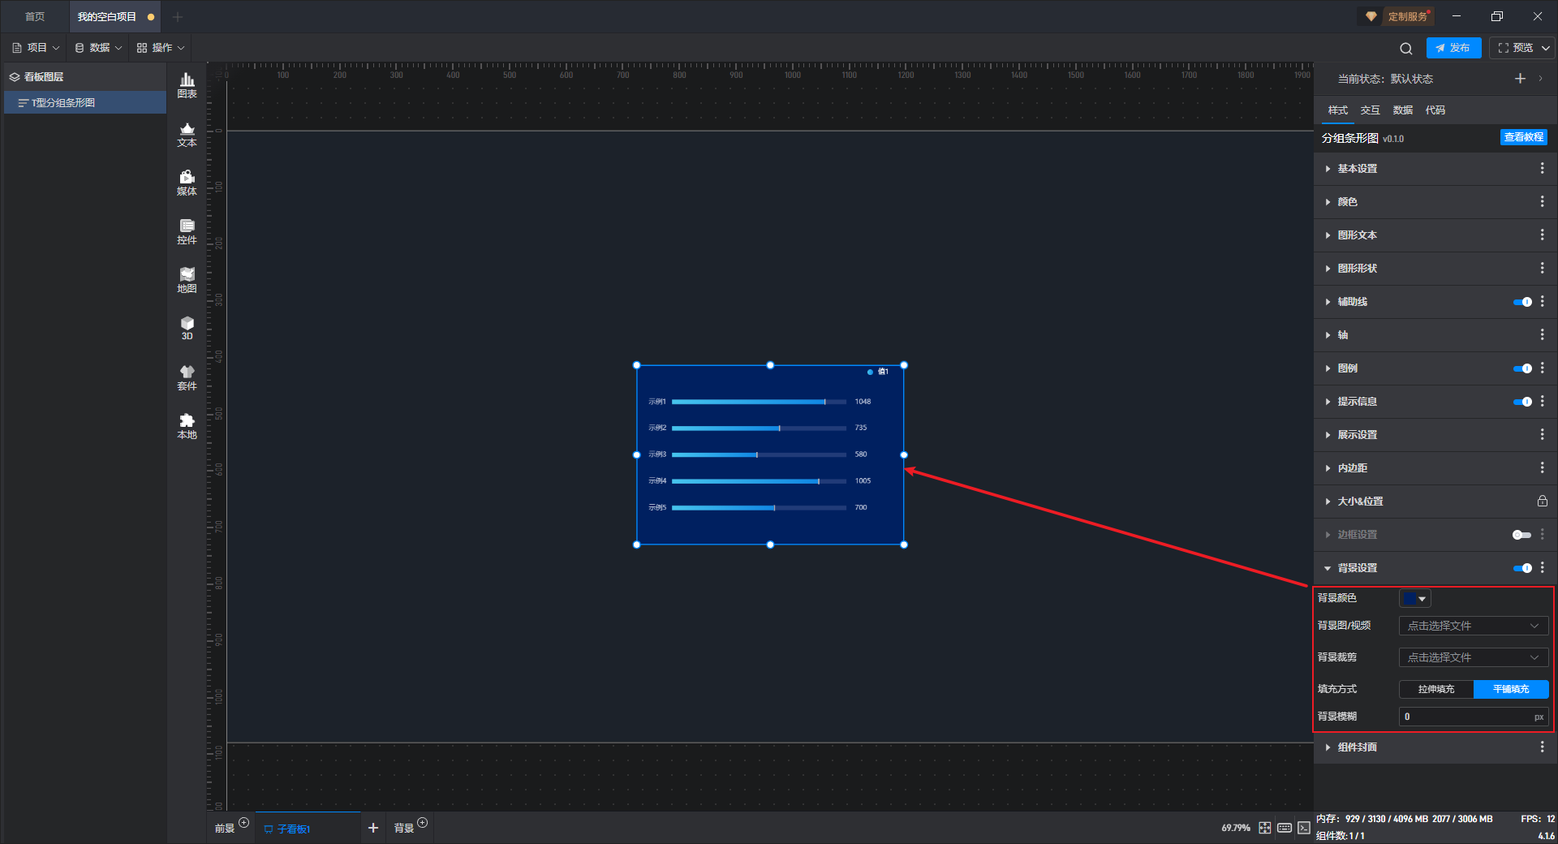Screen dimensions: 1558x844
Task: Click the 预览 preview button
Action: pos(1516,48)
